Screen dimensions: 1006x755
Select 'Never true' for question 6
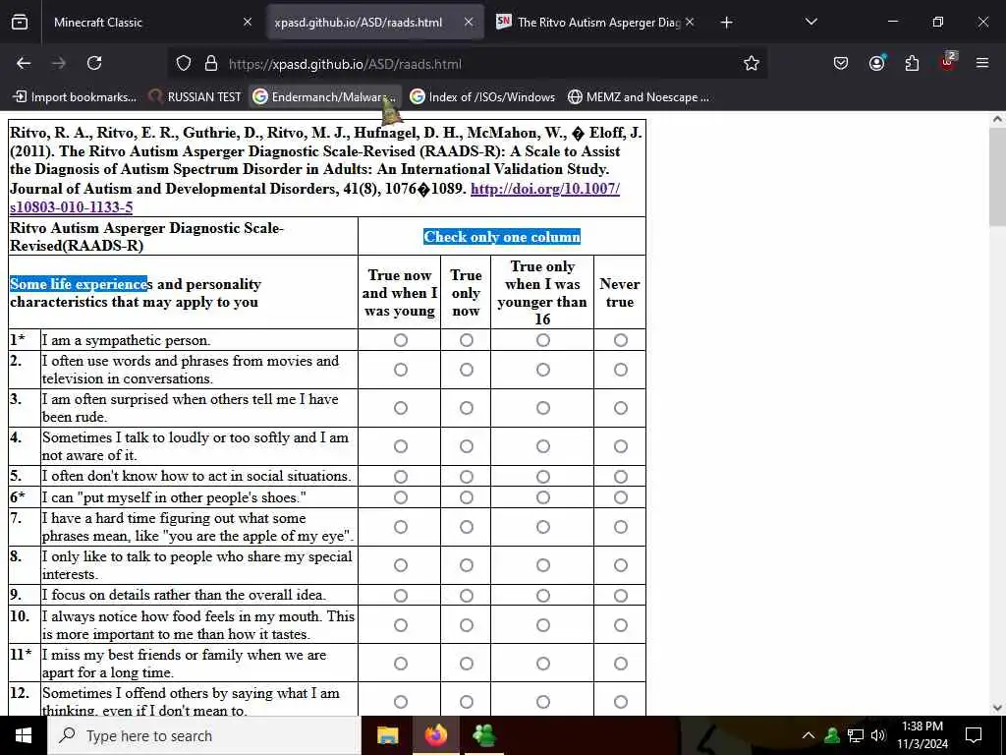click(x=621, y=497)
